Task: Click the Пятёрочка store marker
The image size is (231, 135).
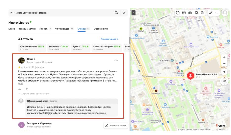Action: click(165, 104)
